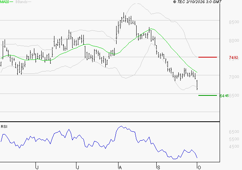The height and width of the screenshot is (170, 242).
Task: Click the A month marker
Action: point(120,168)
